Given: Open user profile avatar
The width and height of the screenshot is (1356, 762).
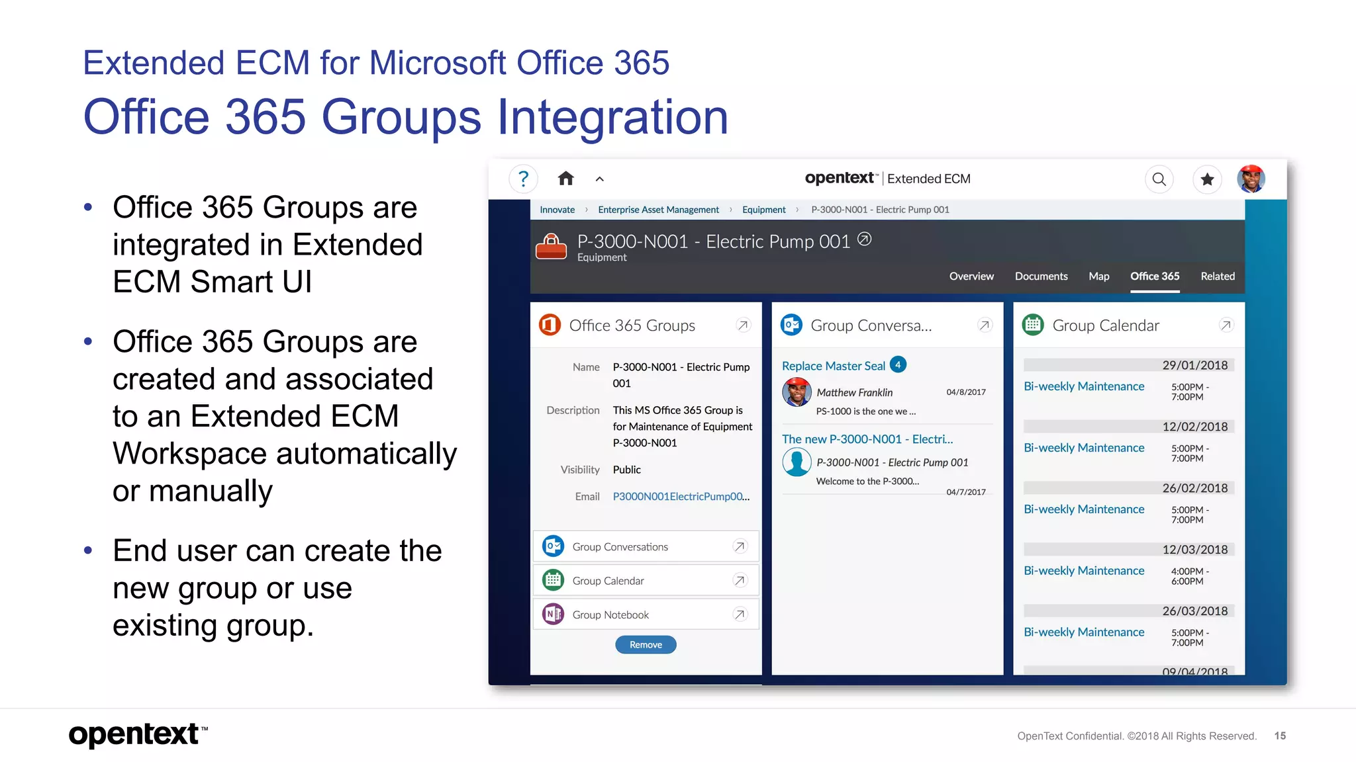Looking at the screenshot, I should click(x=1251, y=179).
